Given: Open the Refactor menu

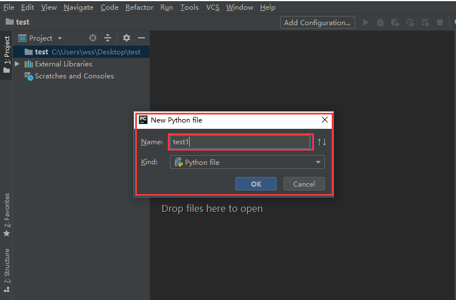Looking at the screenshot, I should (139, 7).
